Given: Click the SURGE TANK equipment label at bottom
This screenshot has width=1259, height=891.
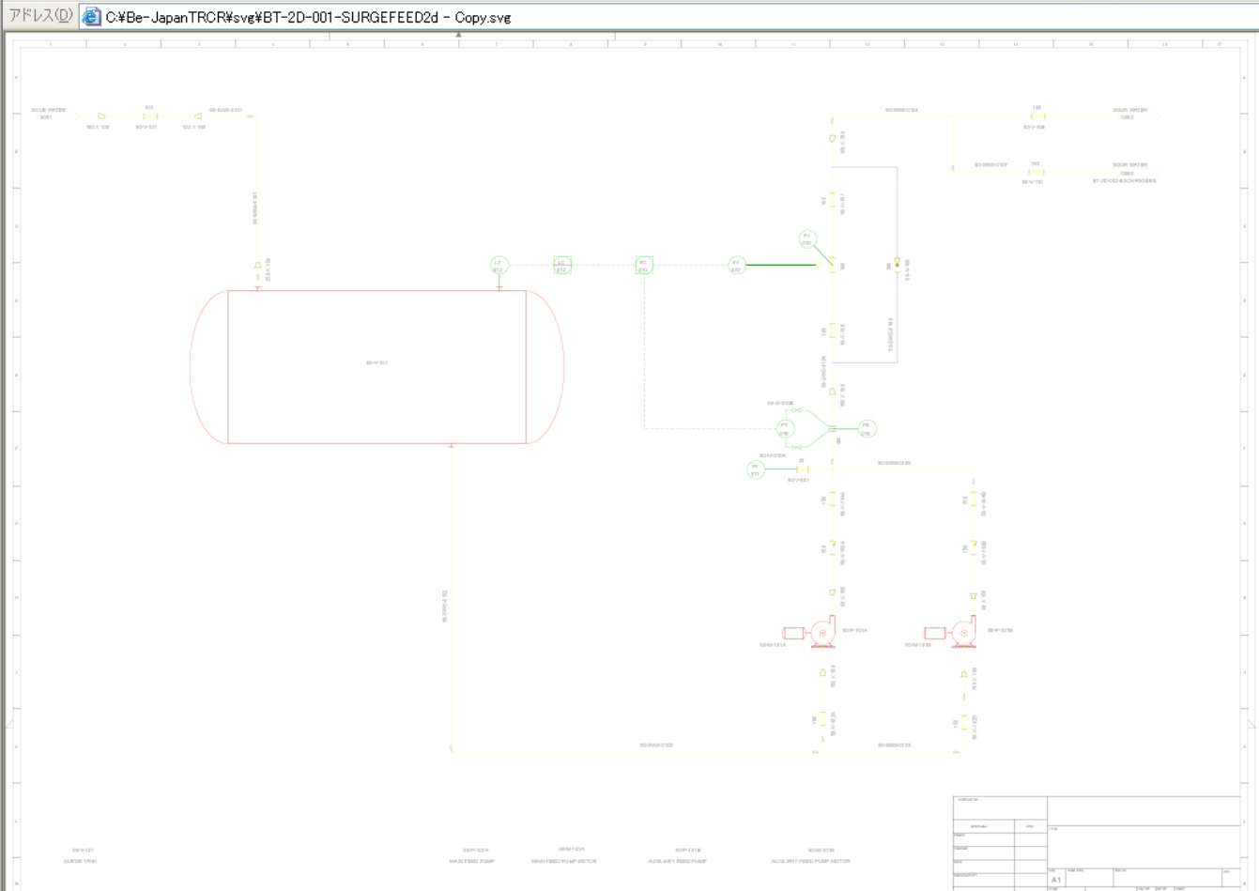Looking at the screenshot, I should (x=81, y=861).
